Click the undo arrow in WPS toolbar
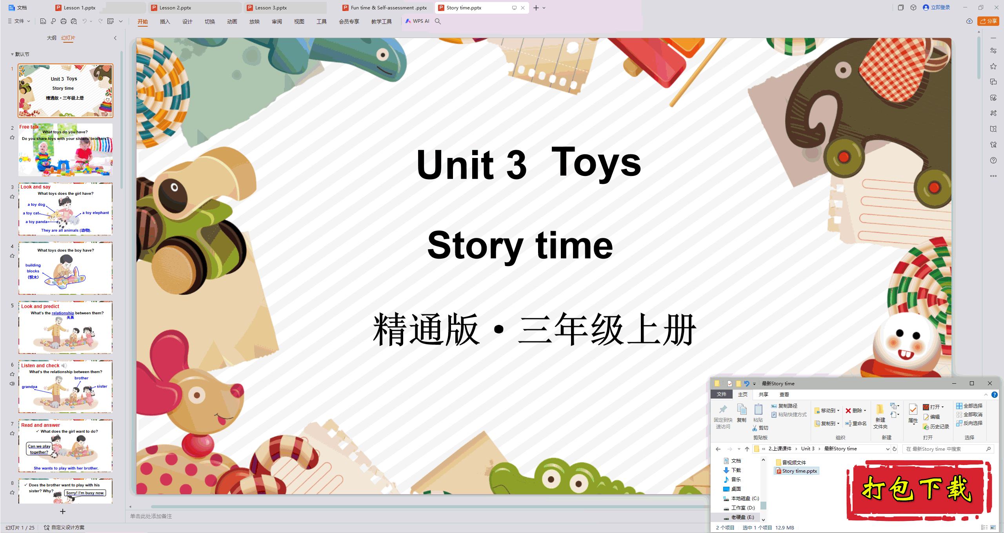The image size is (1004, 533). (84, 21)
